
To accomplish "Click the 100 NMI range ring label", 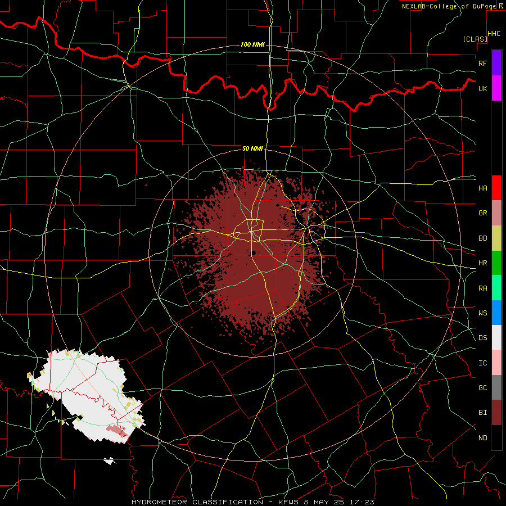I will tap(252, 44).
